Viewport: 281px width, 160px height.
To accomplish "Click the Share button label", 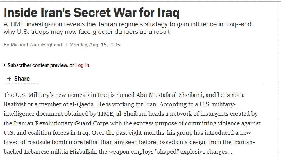I will click(22, 79).
